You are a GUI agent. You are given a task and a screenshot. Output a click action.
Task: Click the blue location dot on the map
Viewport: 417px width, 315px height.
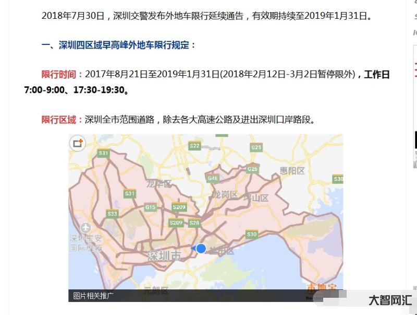[x=201, y=248]
